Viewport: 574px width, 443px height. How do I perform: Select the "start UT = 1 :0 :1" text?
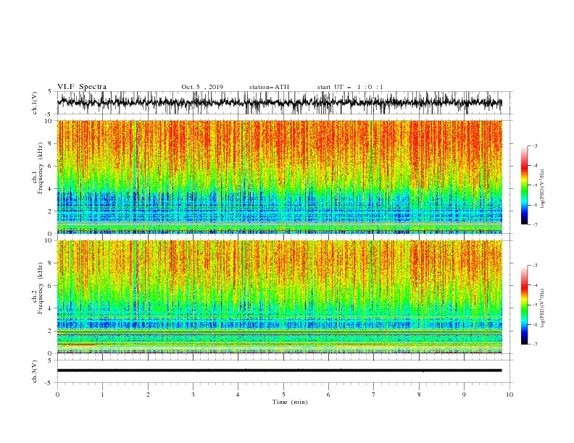(x=350, y=87)
